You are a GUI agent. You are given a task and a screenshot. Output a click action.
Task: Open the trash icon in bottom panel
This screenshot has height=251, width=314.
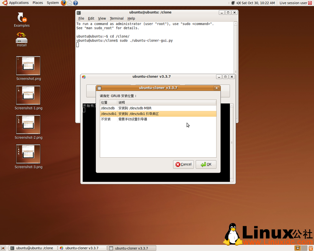tap(311, 248)
